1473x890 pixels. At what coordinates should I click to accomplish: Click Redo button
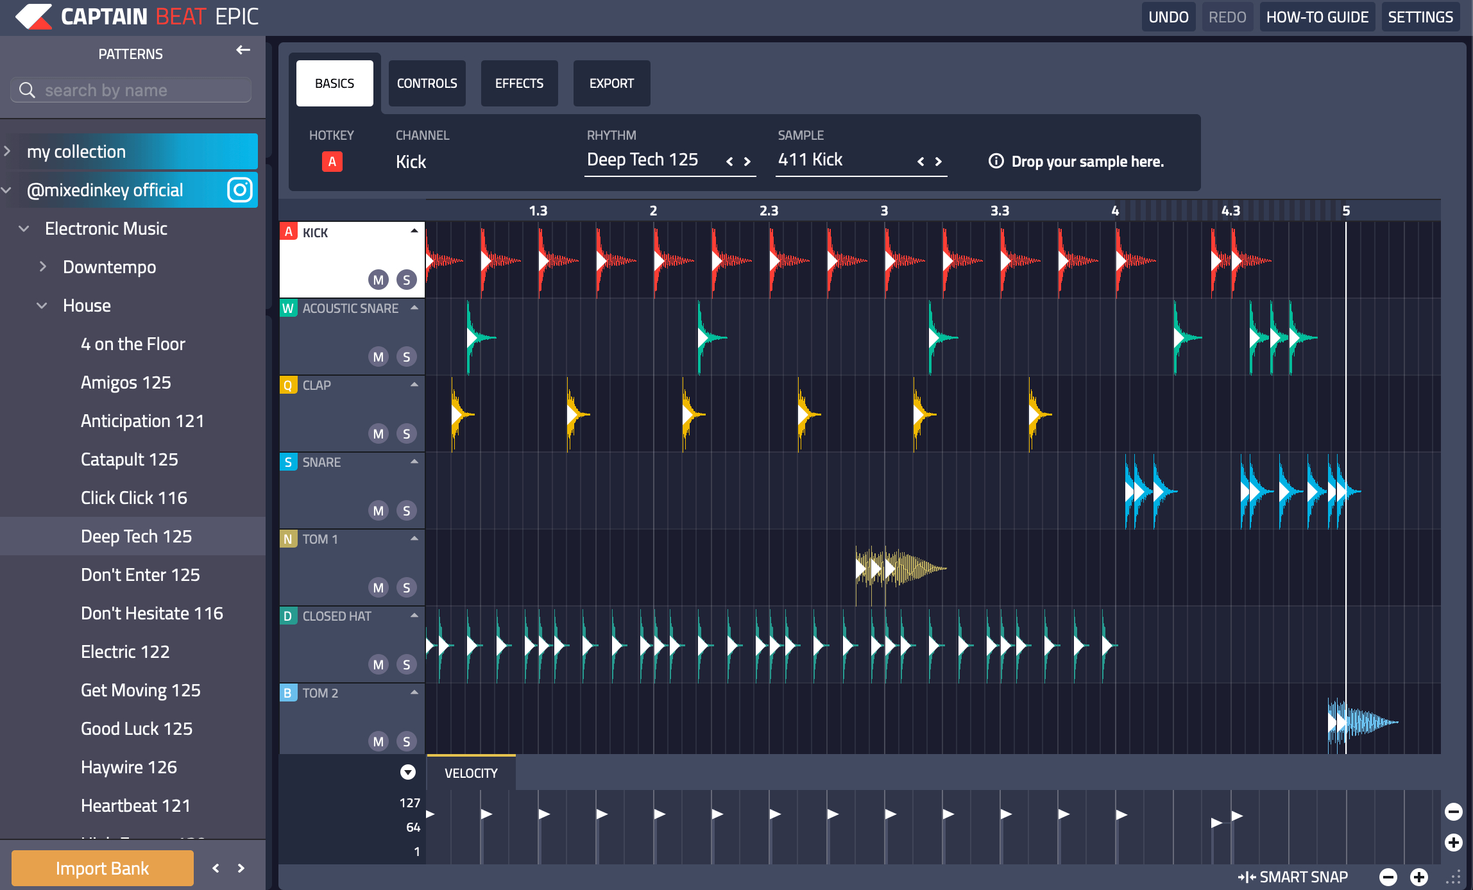1227,17
